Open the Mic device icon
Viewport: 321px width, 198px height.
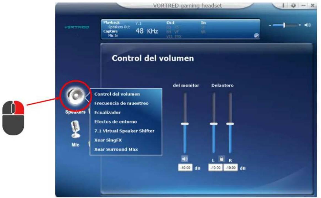click(75, 129)
